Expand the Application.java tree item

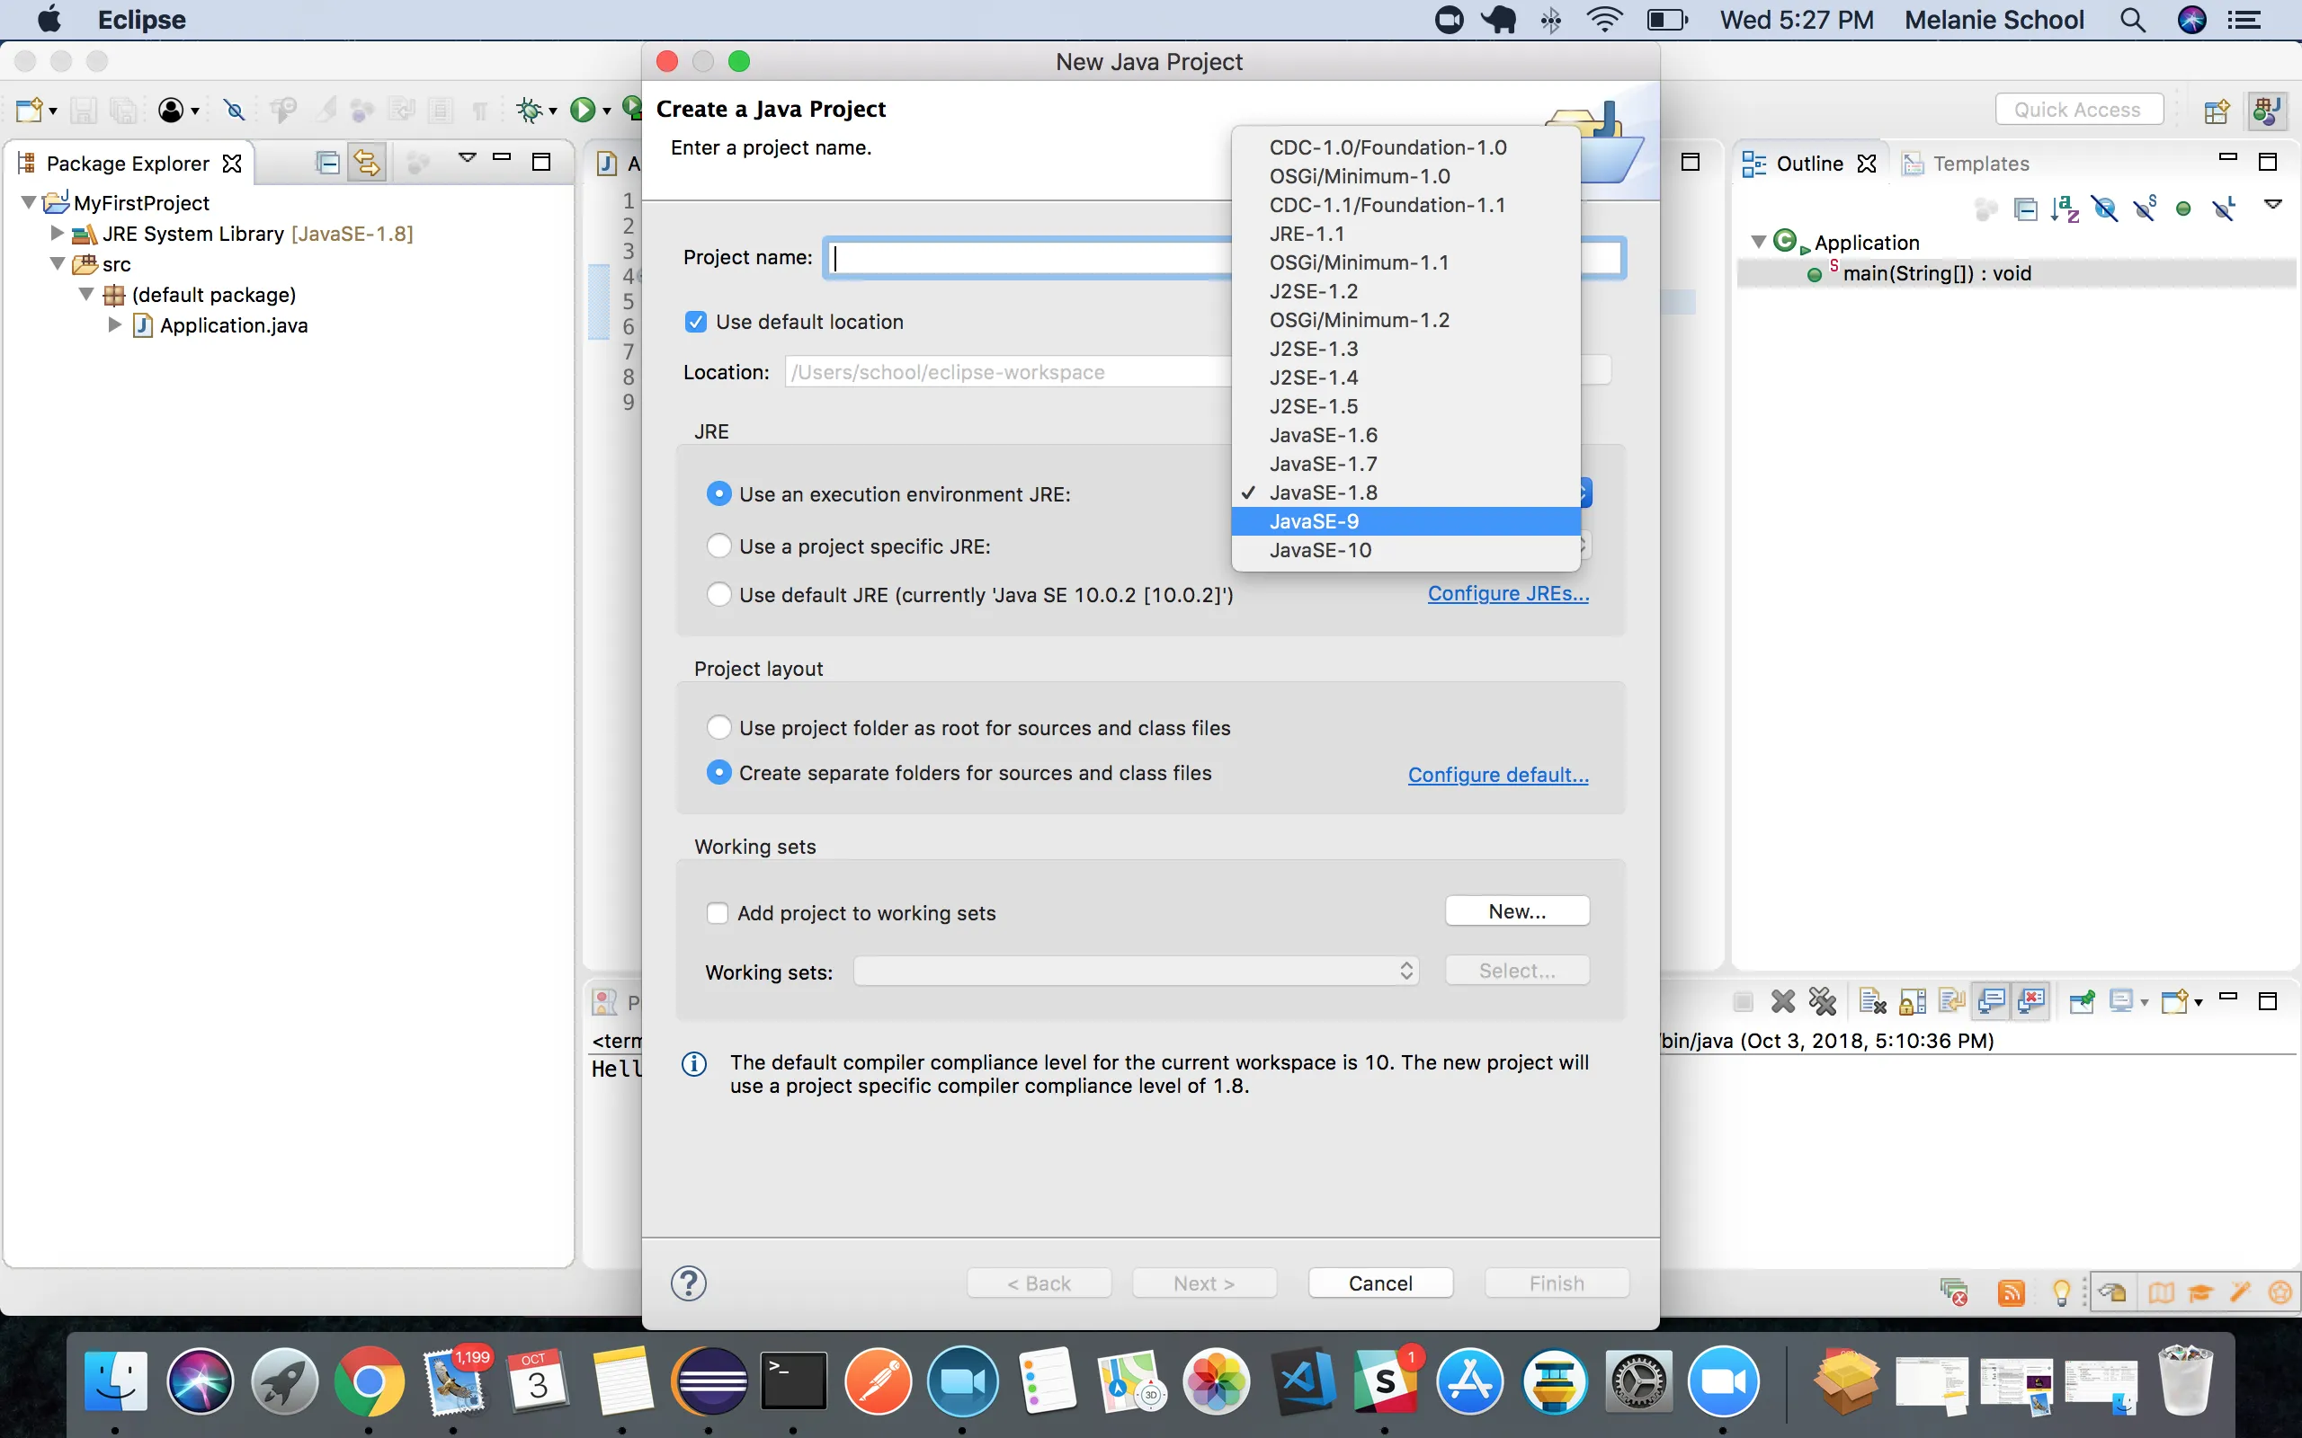(x=114, y=325)
